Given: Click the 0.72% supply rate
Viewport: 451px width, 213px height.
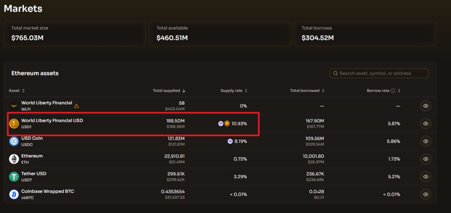Looking at the screenshot, I should coord(240,159).
